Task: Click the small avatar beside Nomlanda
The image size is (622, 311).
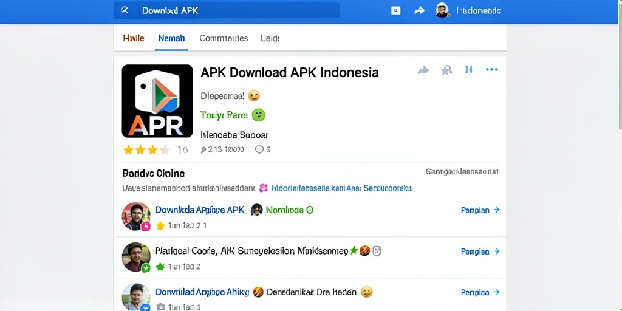Action: tap(257, 210)
